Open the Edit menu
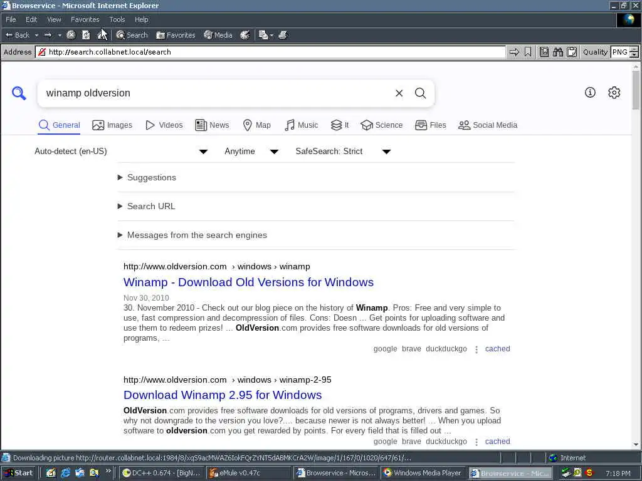 tap(31, 19)
